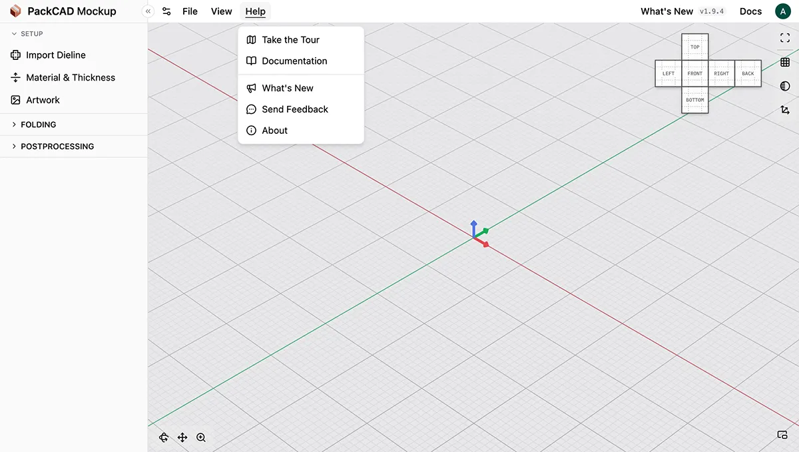
Task: Select the BACK face on view cube
Action: pyautogui.click(x=748, y=74)
